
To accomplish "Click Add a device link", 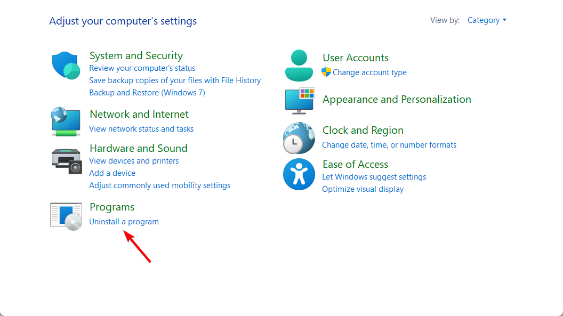I will point(112,173).
